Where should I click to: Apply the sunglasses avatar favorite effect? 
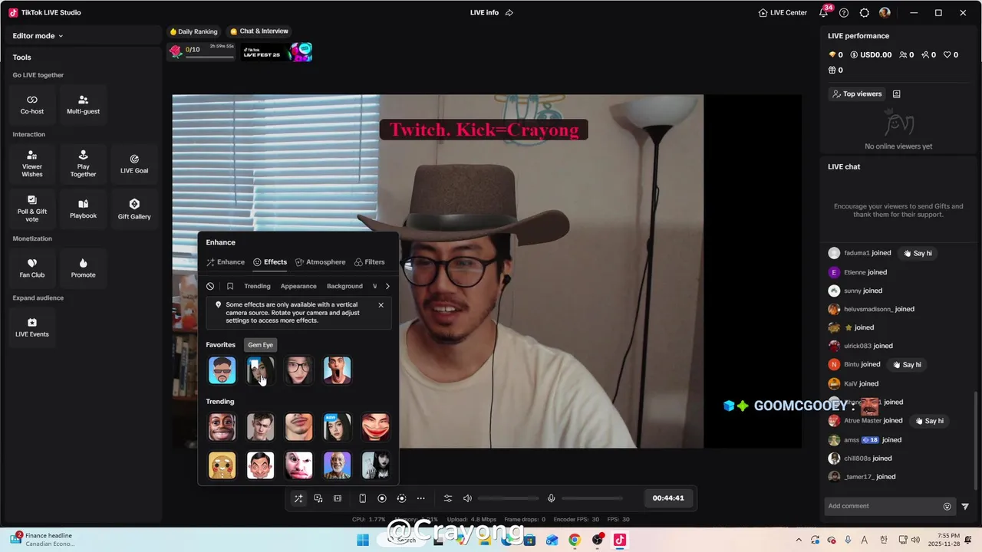click(x=222, y=370)
